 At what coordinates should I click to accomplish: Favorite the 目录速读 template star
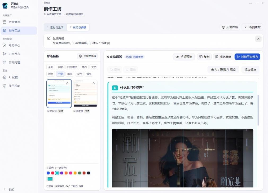click(94, 84)
